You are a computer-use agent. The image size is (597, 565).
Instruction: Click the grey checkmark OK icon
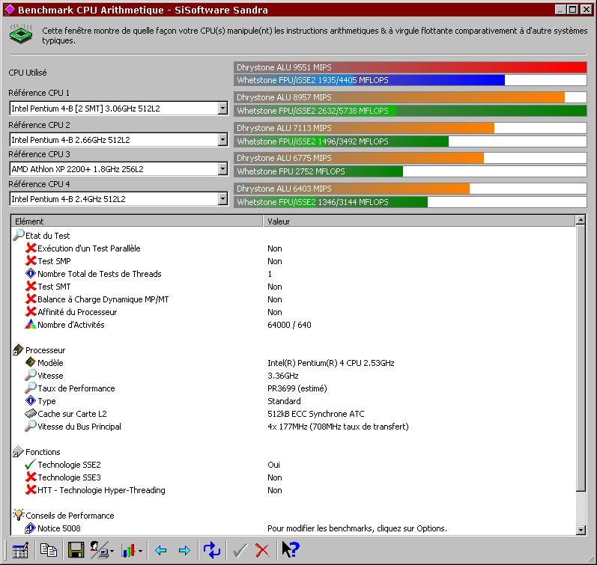(240, 551)
